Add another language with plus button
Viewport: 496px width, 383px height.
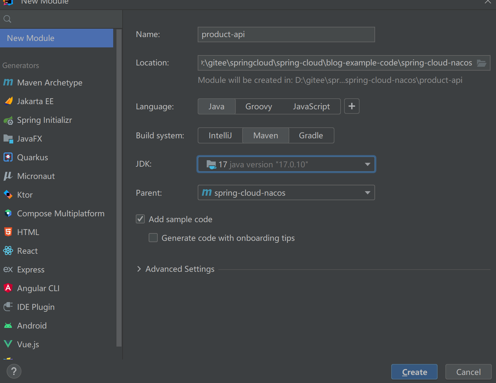tap(352, 106)
